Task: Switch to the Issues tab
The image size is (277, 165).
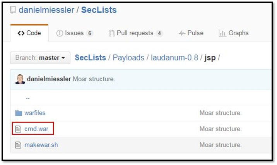Action: pos(75,33)
